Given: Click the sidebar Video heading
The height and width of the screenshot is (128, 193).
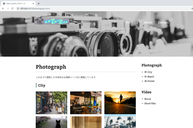Looking at the screenshot, I should coord(146,92).
